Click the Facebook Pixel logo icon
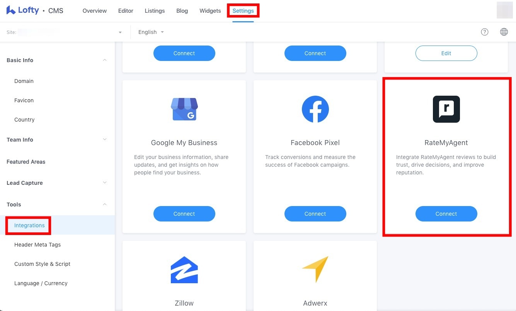Screen dimensions: 516x311 coord(315,109)
